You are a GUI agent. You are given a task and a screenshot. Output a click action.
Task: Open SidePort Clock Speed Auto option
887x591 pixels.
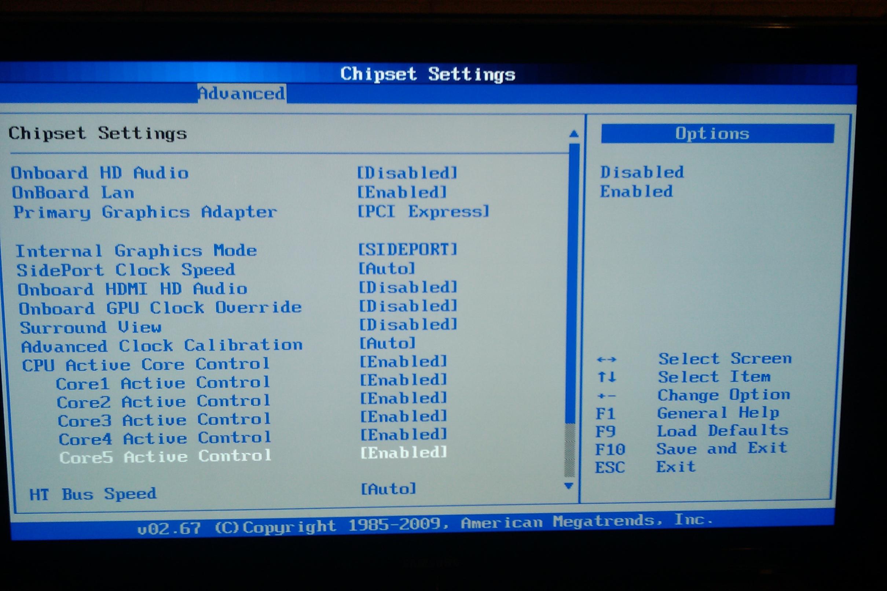387,269
